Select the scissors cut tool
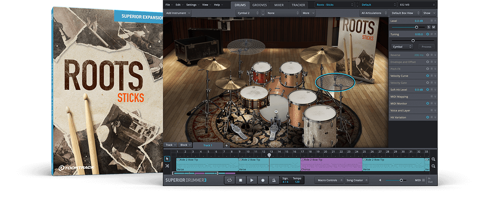This screenshot has width=490, height=199. point(167,166)
